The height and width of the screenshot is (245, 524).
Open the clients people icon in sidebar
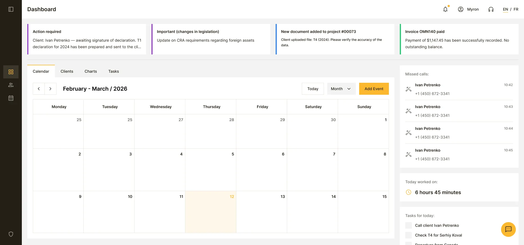click(11, 85)
